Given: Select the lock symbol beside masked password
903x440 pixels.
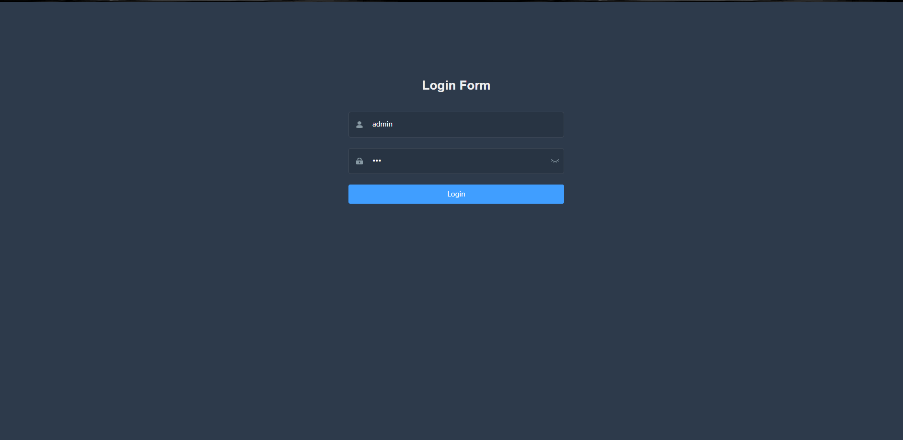Looking at the screenshot, I should point(359,161).
